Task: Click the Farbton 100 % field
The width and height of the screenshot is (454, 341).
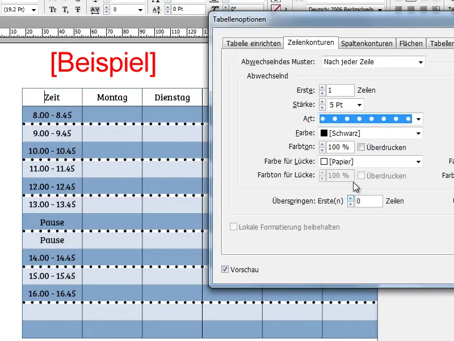Action: pyautogui.click(x=340, y=147)
